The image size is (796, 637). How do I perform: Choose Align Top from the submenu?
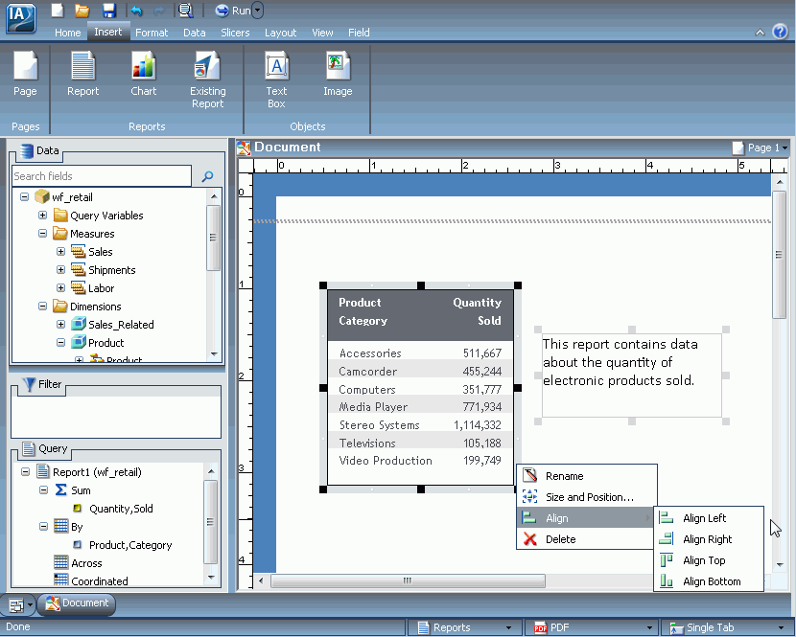709,560
